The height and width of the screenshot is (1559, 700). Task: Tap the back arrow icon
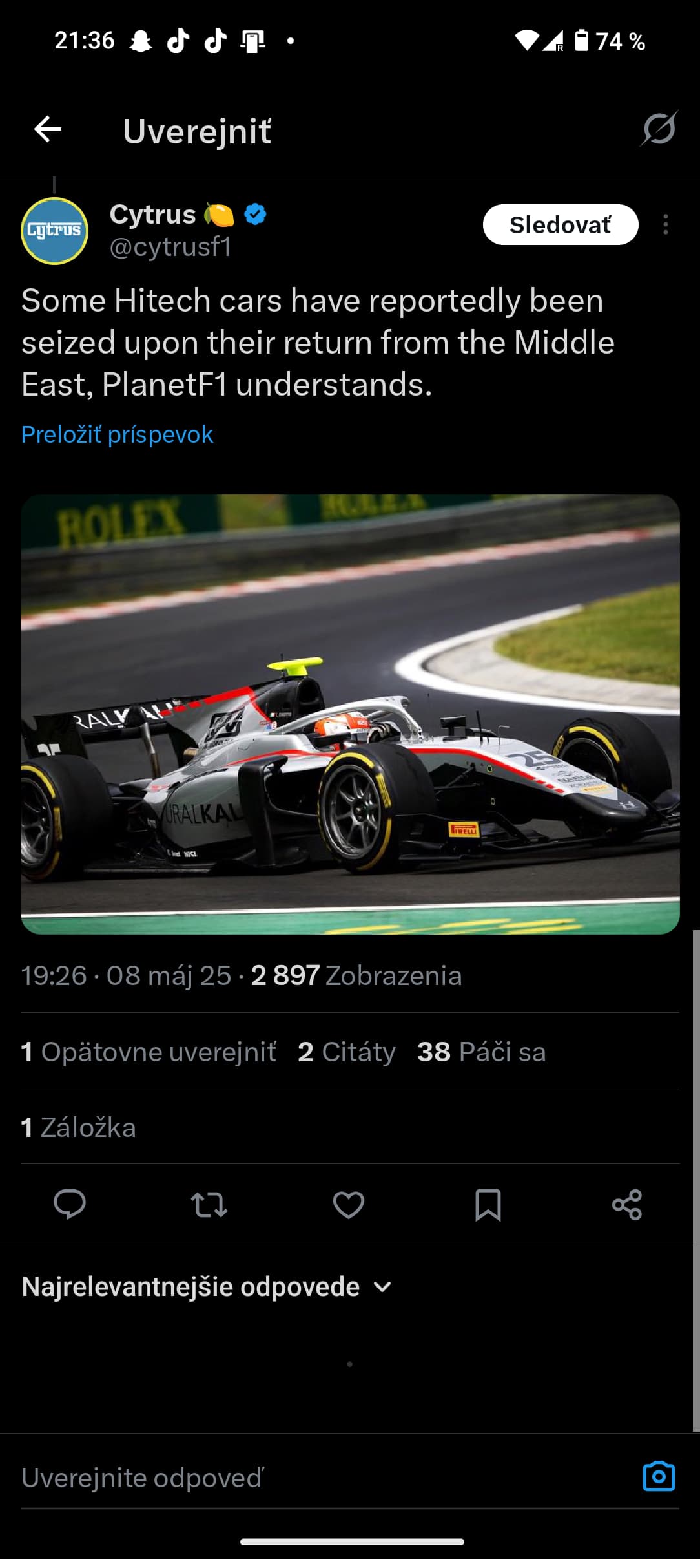48,129
